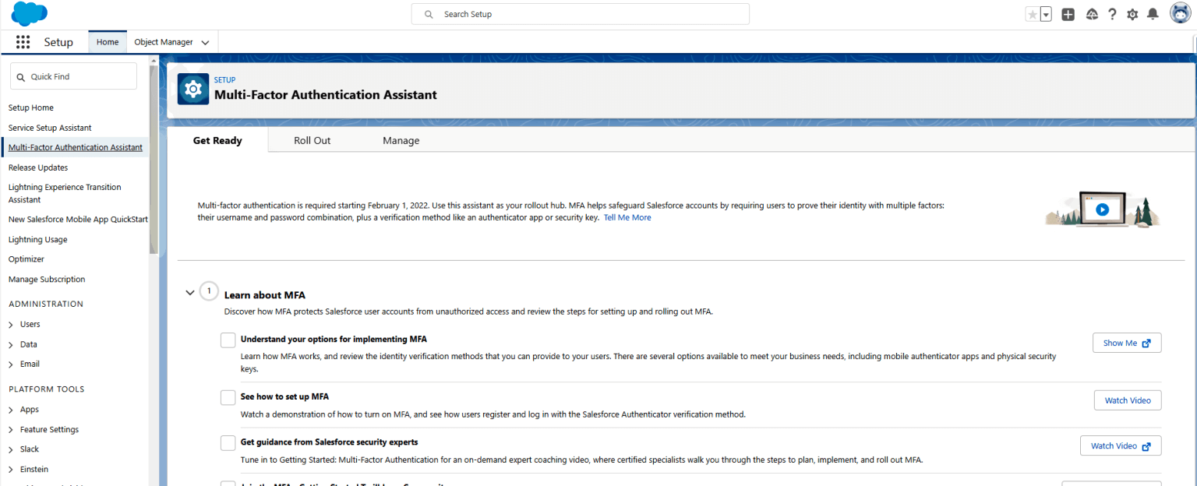1197x486 pixels.
Task: Check 'Understand your options for implementing MFA'
Action: [228, 340]
